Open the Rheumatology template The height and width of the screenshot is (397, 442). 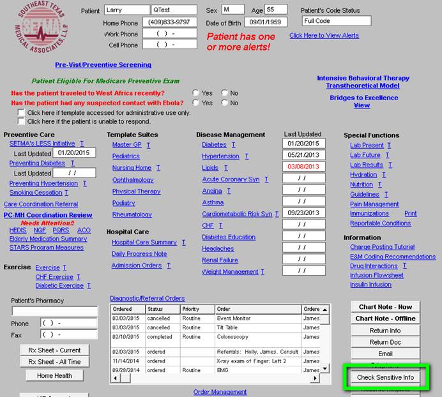coord(132,214)
